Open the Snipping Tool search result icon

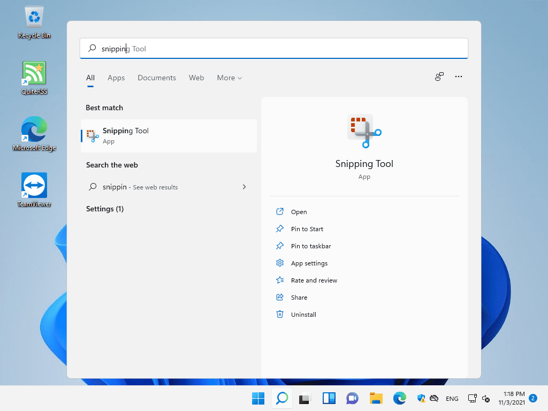point(92,135)
